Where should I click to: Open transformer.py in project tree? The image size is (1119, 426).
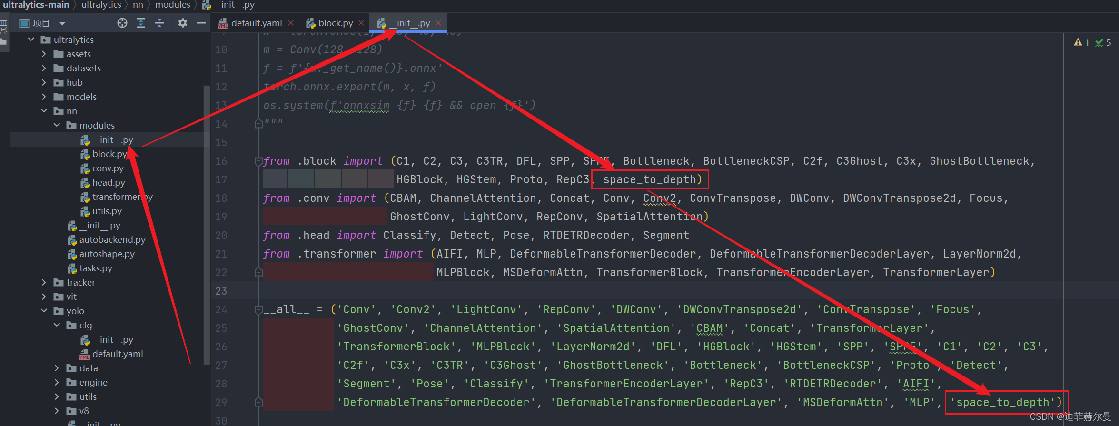click(122, 197)
